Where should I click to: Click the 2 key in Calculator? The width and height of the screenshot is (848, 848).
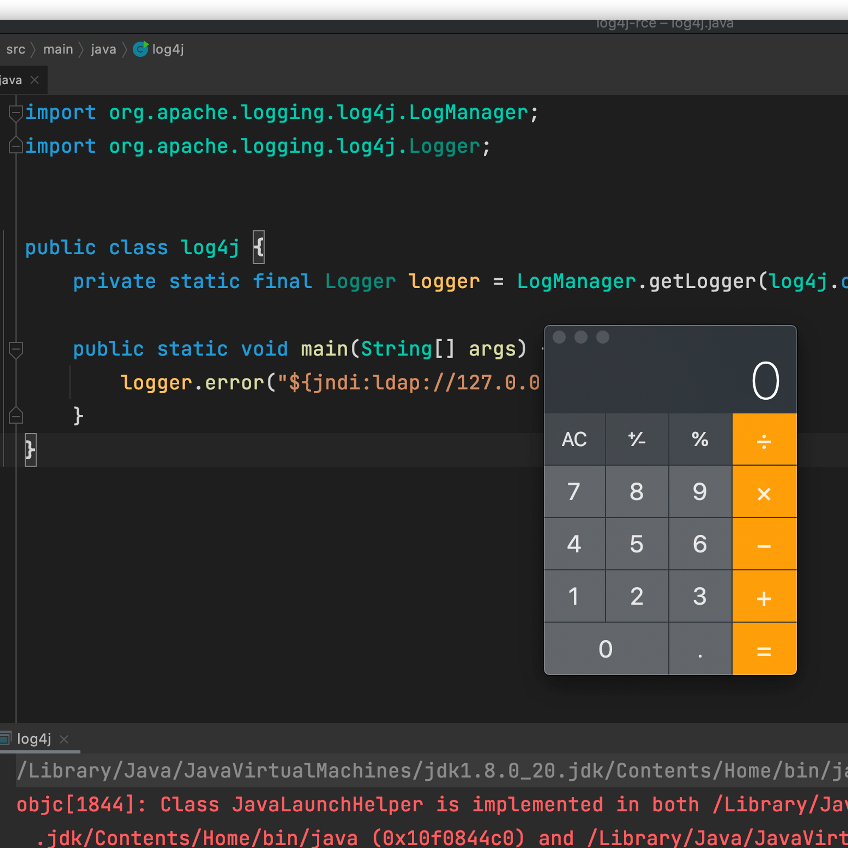[x=637, y=596]
